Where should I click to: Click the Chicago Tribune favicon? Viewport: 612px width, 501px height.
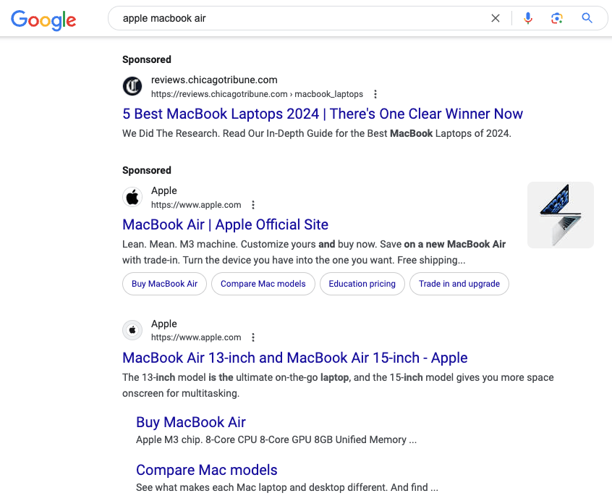[x=132, y=86]
